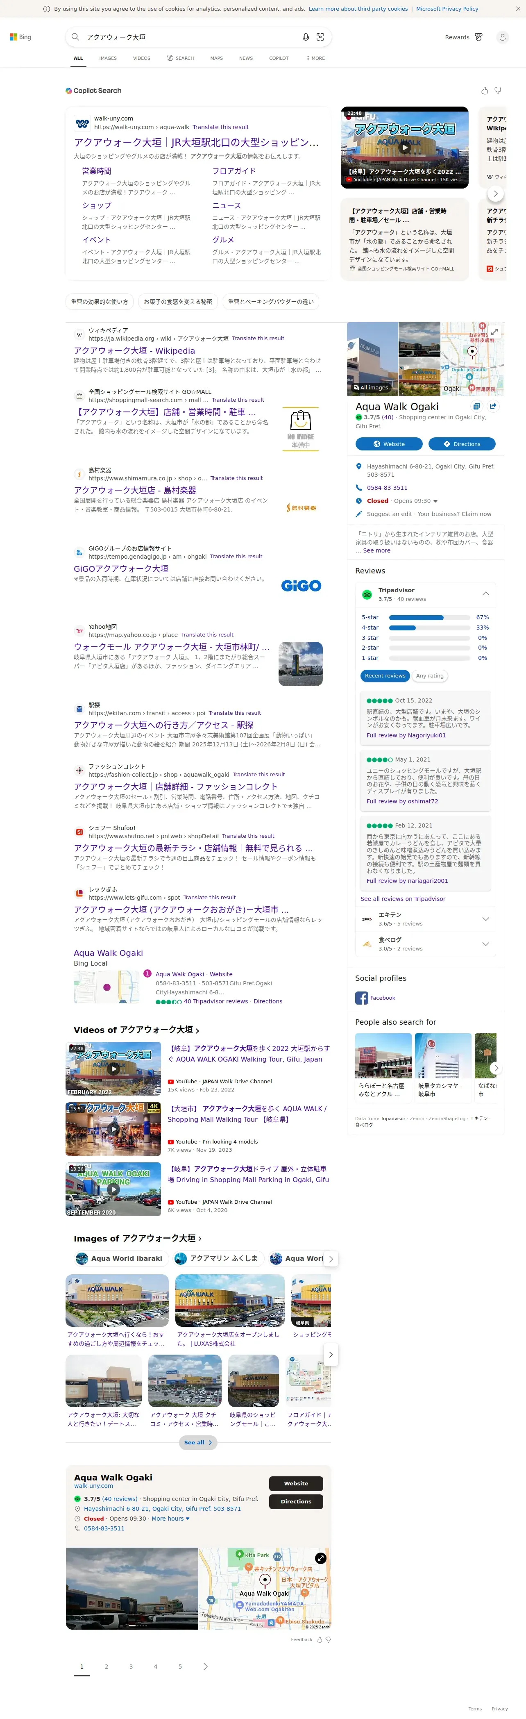
Task: Thumbs down the Copilot Search answer
Action: [498, 91]
